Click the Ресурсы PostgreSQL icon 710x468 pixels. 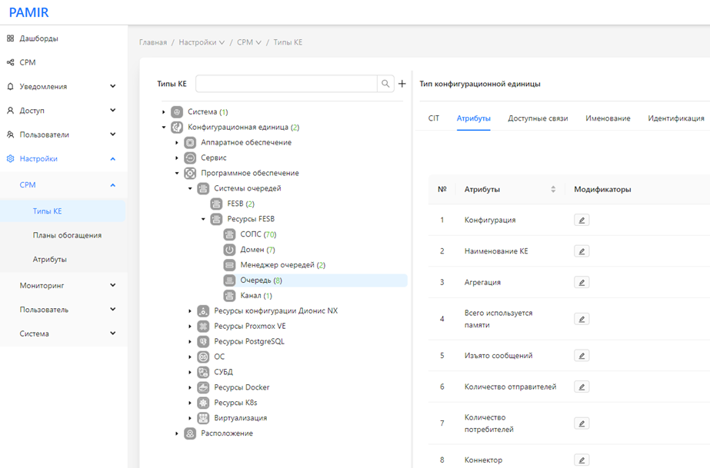click(x=203, y=341)
